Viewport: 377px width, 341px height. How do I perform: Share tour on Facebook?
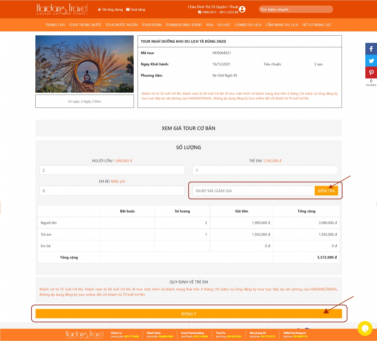371,49
